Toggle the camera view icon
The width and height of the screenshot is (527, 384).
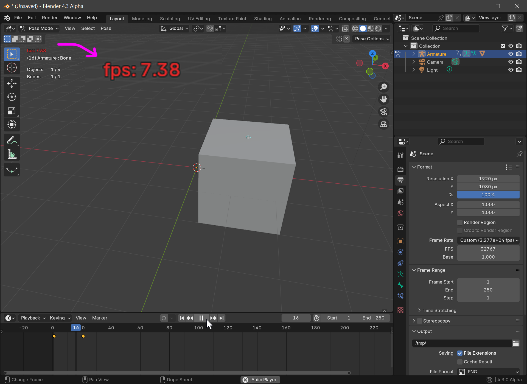tap(383, 112)
